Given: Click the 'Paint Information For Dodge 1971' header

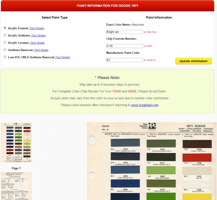Looking at the screenshot, I should (107, 6).
